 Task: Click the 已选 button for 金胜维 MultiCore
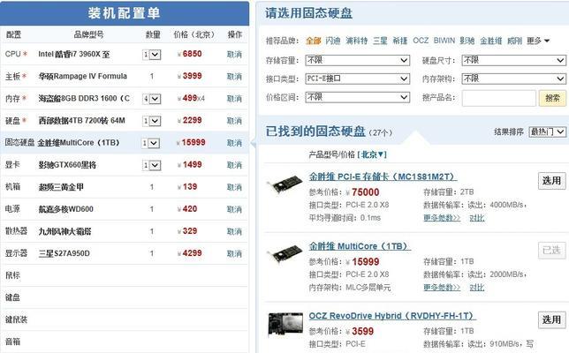552,250
